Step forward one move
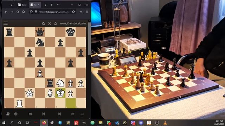 59,114
